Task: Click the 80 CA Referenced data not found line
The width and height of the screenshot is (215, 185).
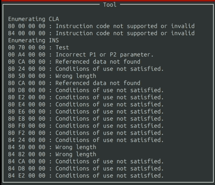Action: (74, 83)
